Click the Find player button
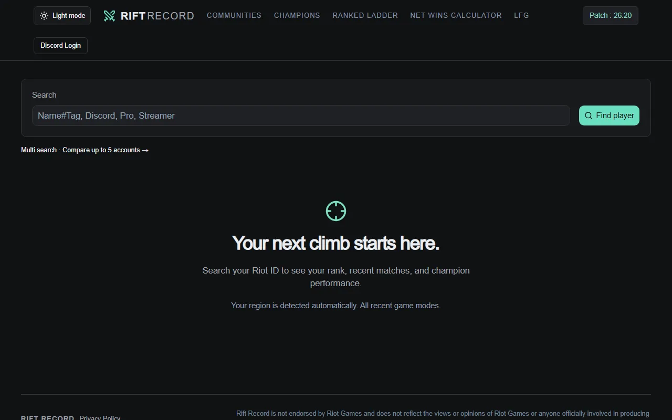The image size is (672, 420). point(609,115)
